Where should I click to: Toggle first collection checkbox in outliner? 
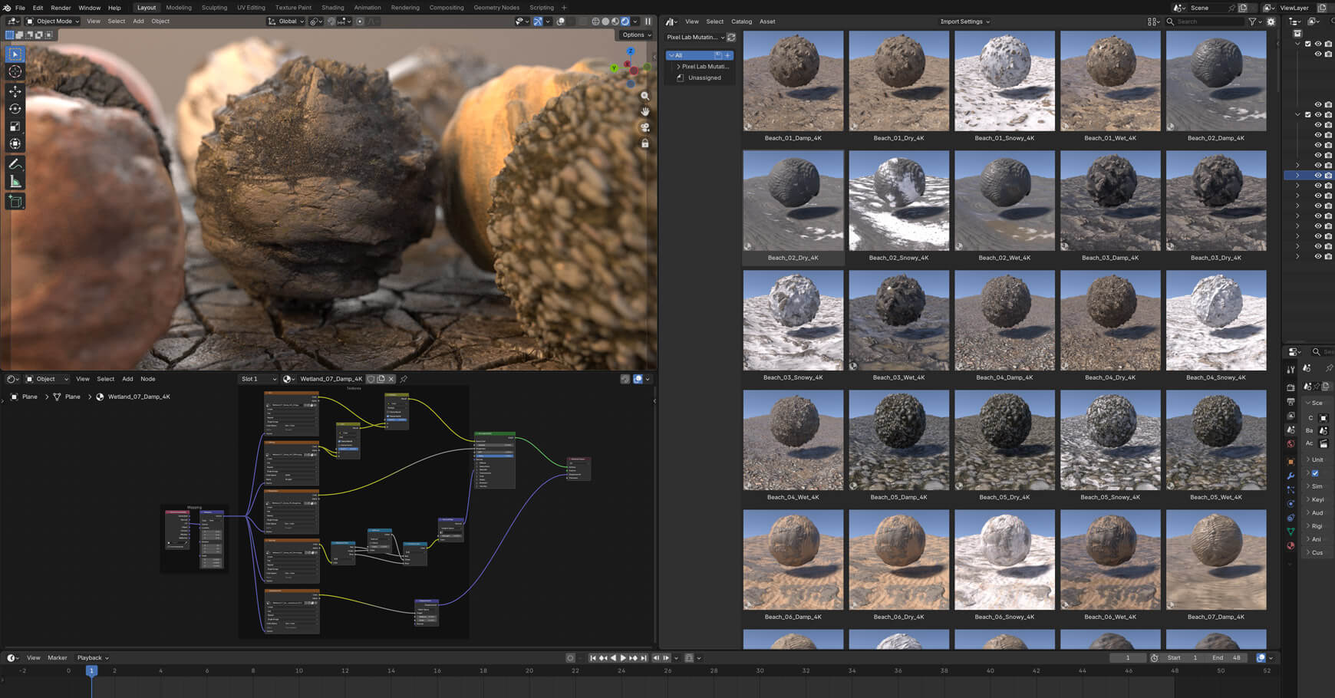tap(1308, 44)
